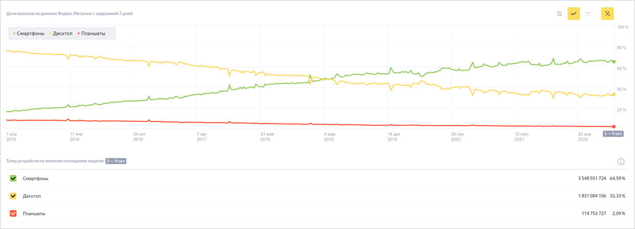Uncheck the Десктоп checkbox
Viewport: 635px width, 229px height.
(x=13, y=196)
